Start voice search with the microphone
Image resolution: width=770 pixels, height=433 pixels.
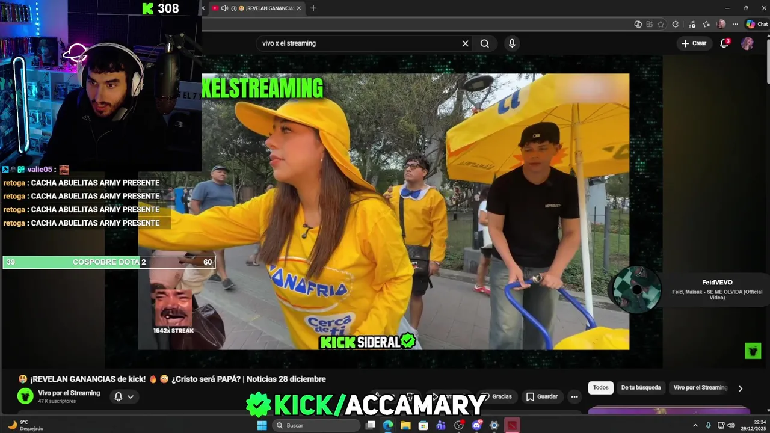pos(512,43)
